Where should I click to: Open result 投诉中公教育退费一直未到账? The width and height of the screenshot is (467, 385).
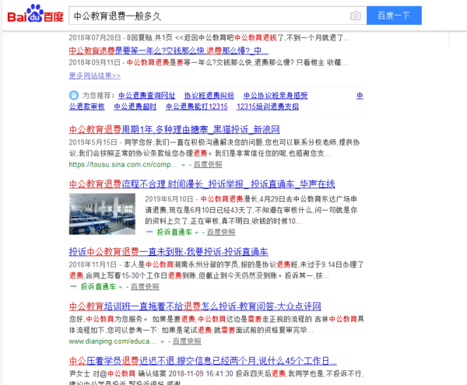169,252
